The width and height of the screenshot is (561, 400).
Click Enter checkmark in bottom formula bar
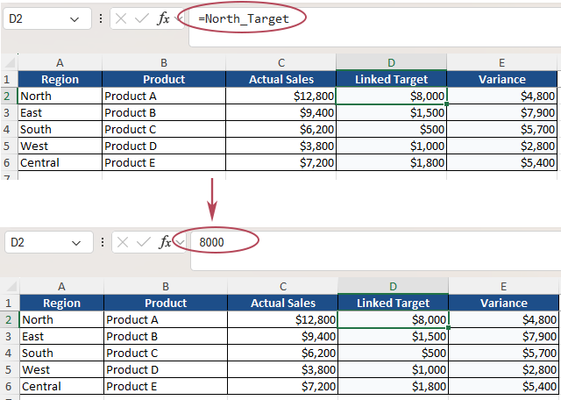coord(144,242)
